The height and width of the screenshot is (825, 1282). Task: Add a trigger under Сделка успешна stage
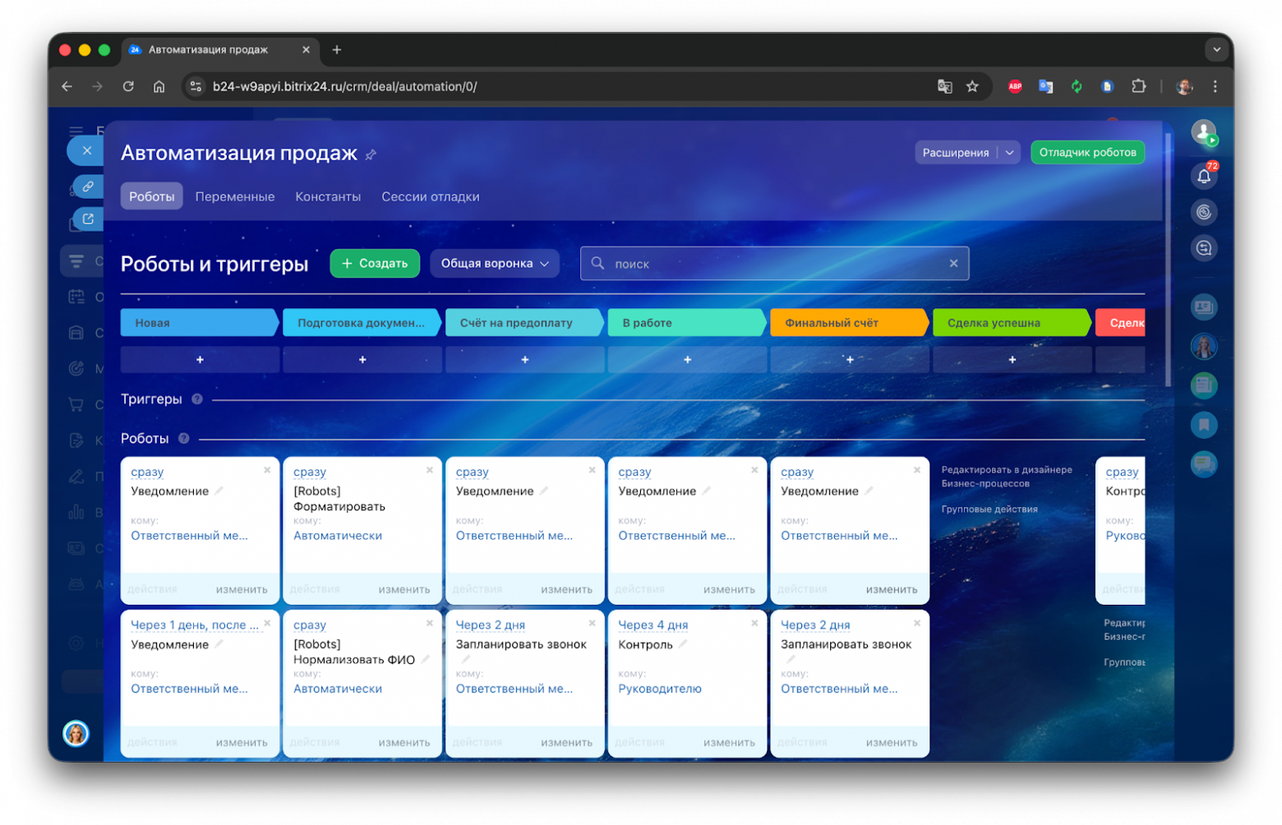coord(1012,360)
